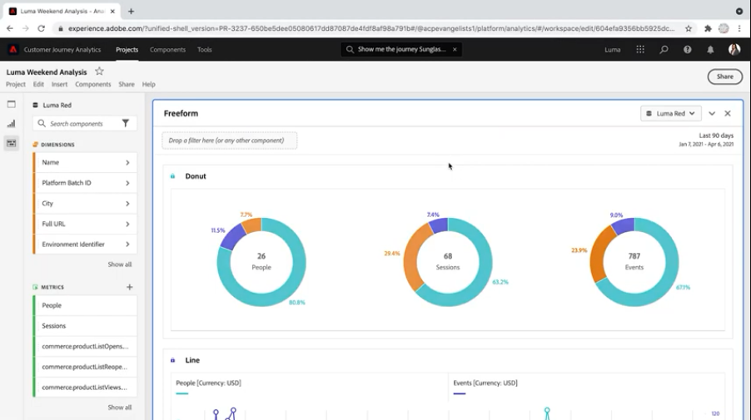Expand the Platform Batch ID dimension
This screenshot has width=751, height=420.
coord(127,183)
